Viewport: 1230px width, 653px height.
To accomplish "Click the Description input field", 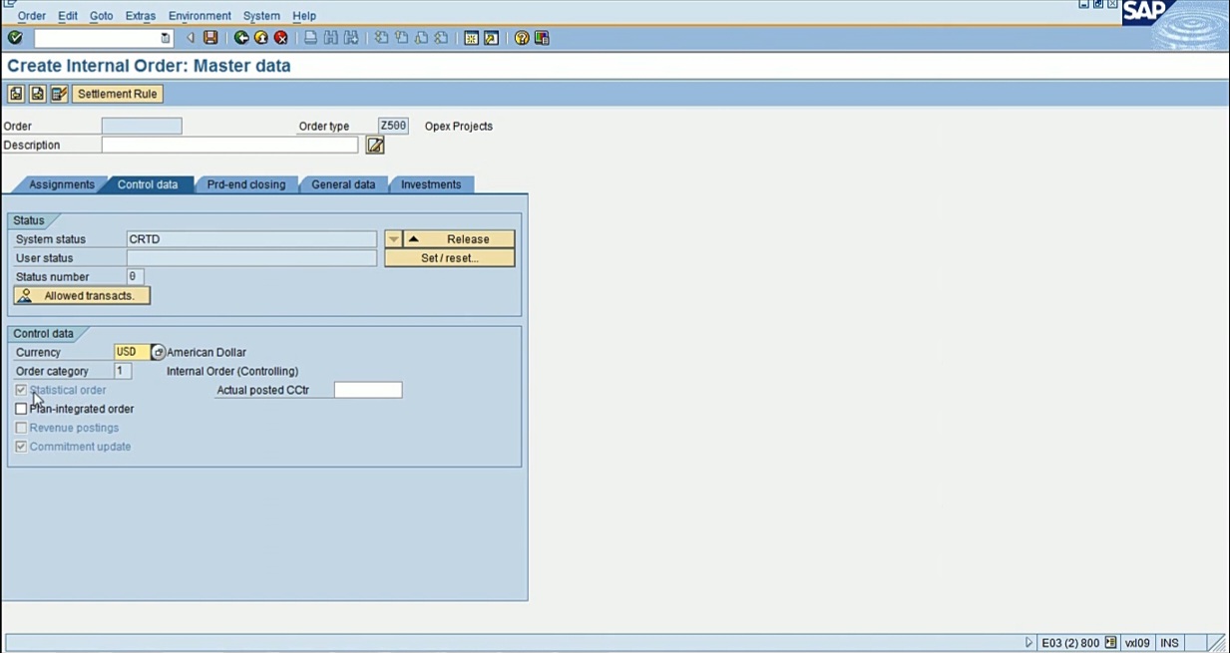I will point(229,146).
